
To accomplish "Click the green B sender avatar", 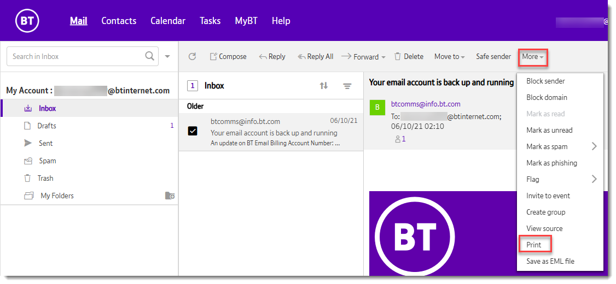I will (377, 107).
